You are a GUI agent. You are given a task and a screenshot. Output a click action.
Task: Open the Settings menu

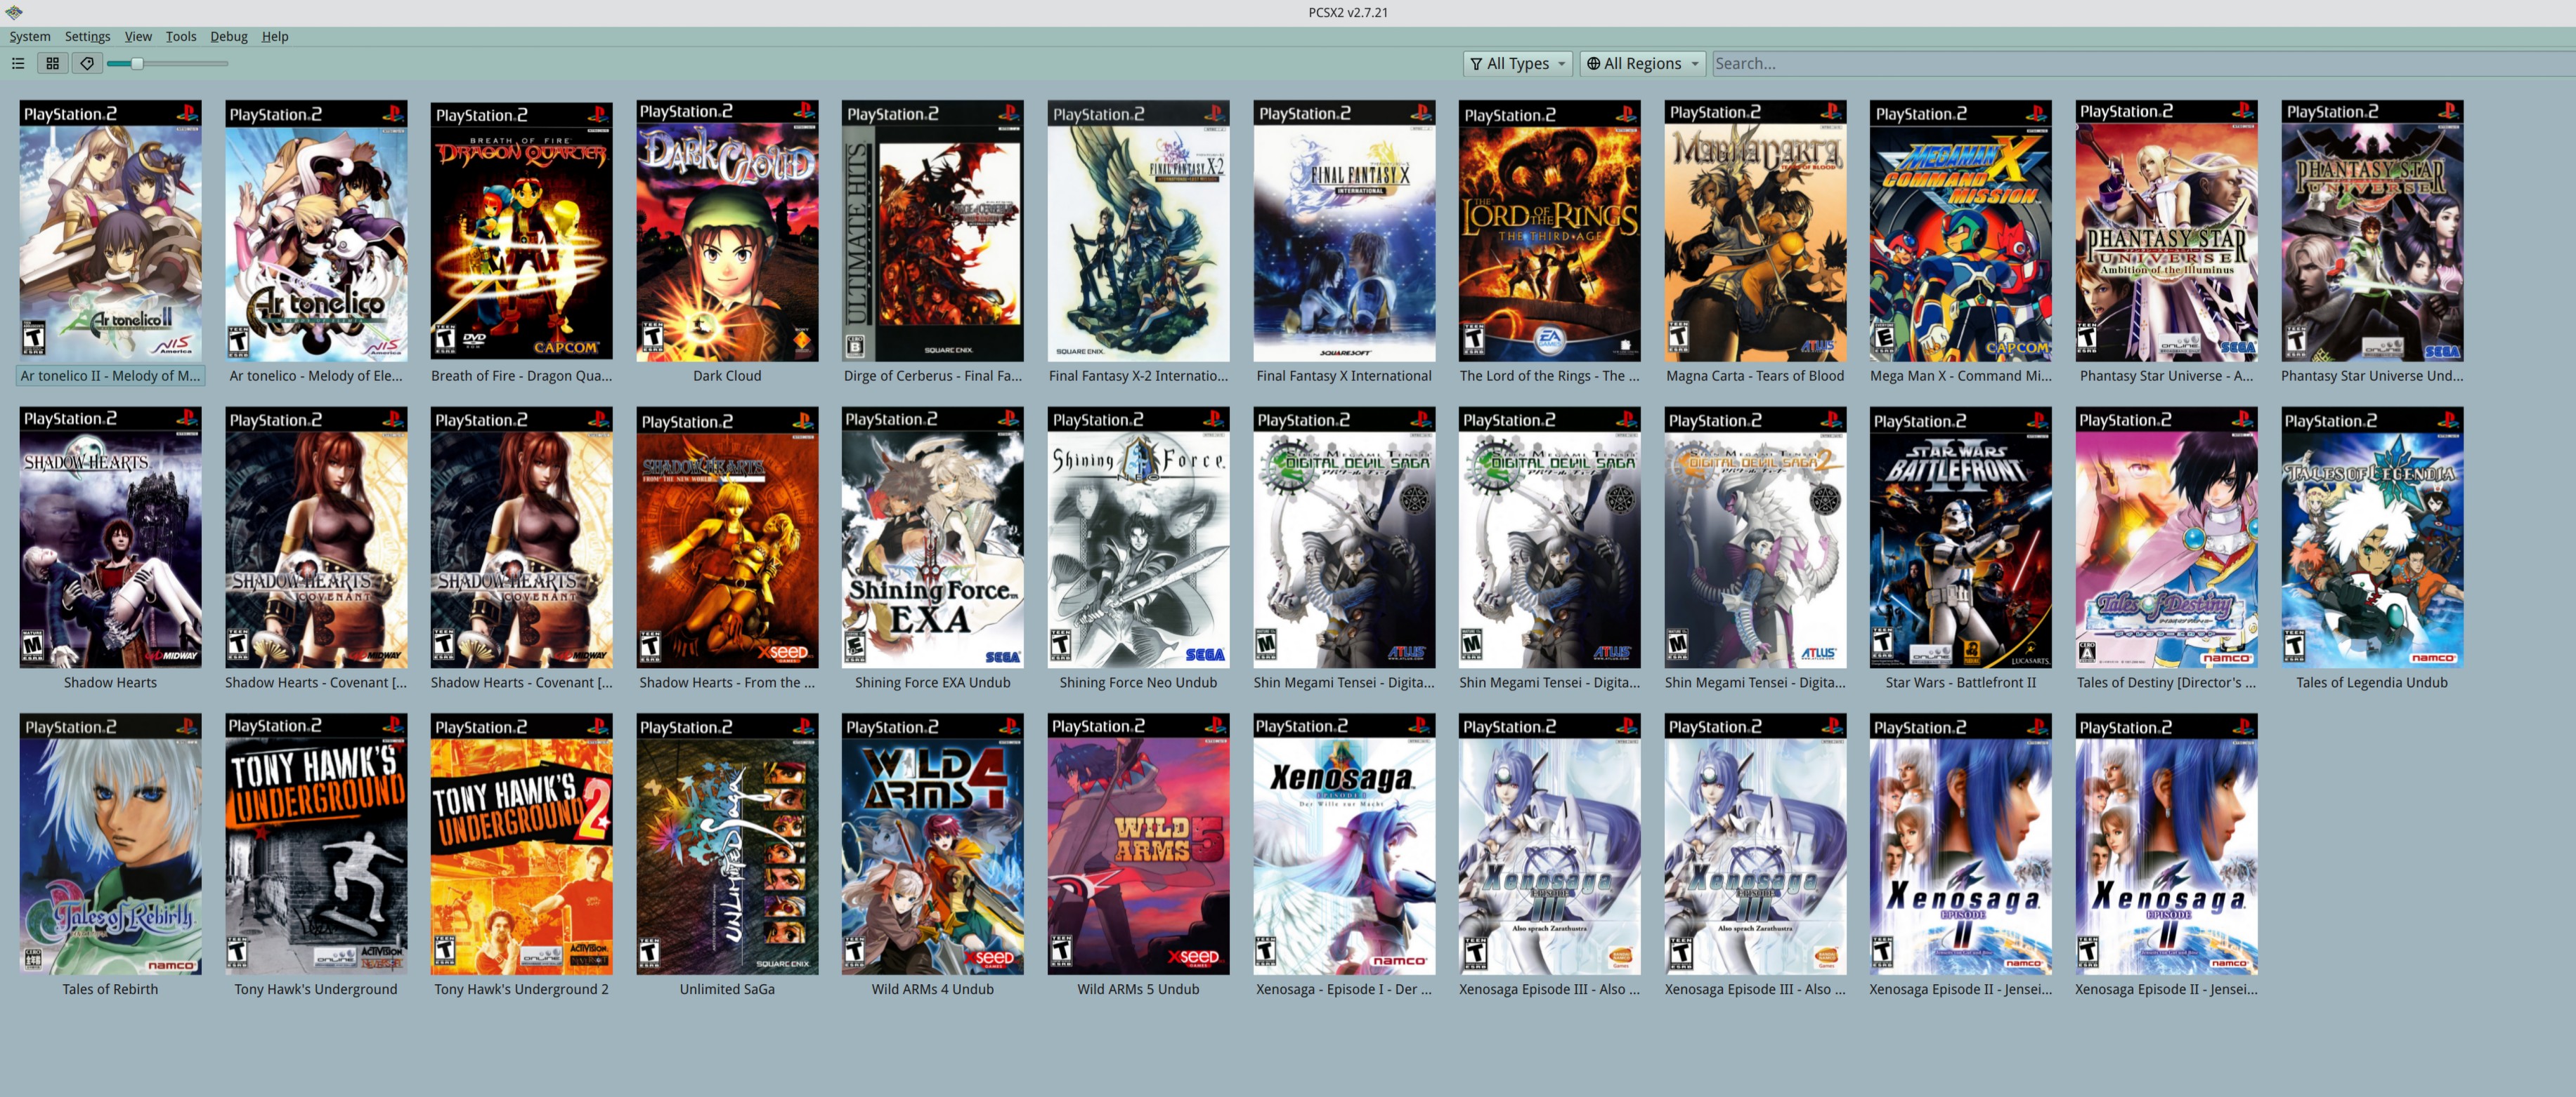coord(87,36)
